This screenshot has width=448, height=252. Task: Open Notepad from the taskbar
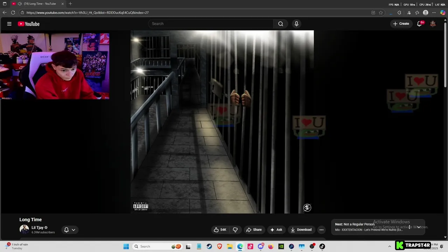(x=199, y=246)
